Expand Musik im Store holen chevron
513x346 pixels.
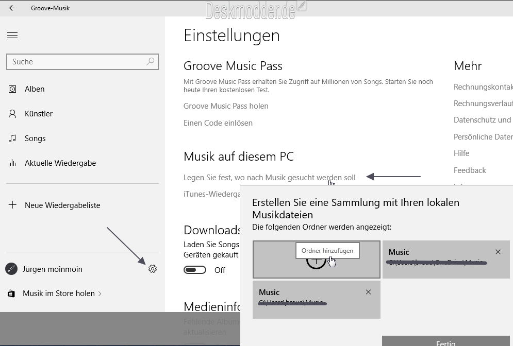point(100,293)
